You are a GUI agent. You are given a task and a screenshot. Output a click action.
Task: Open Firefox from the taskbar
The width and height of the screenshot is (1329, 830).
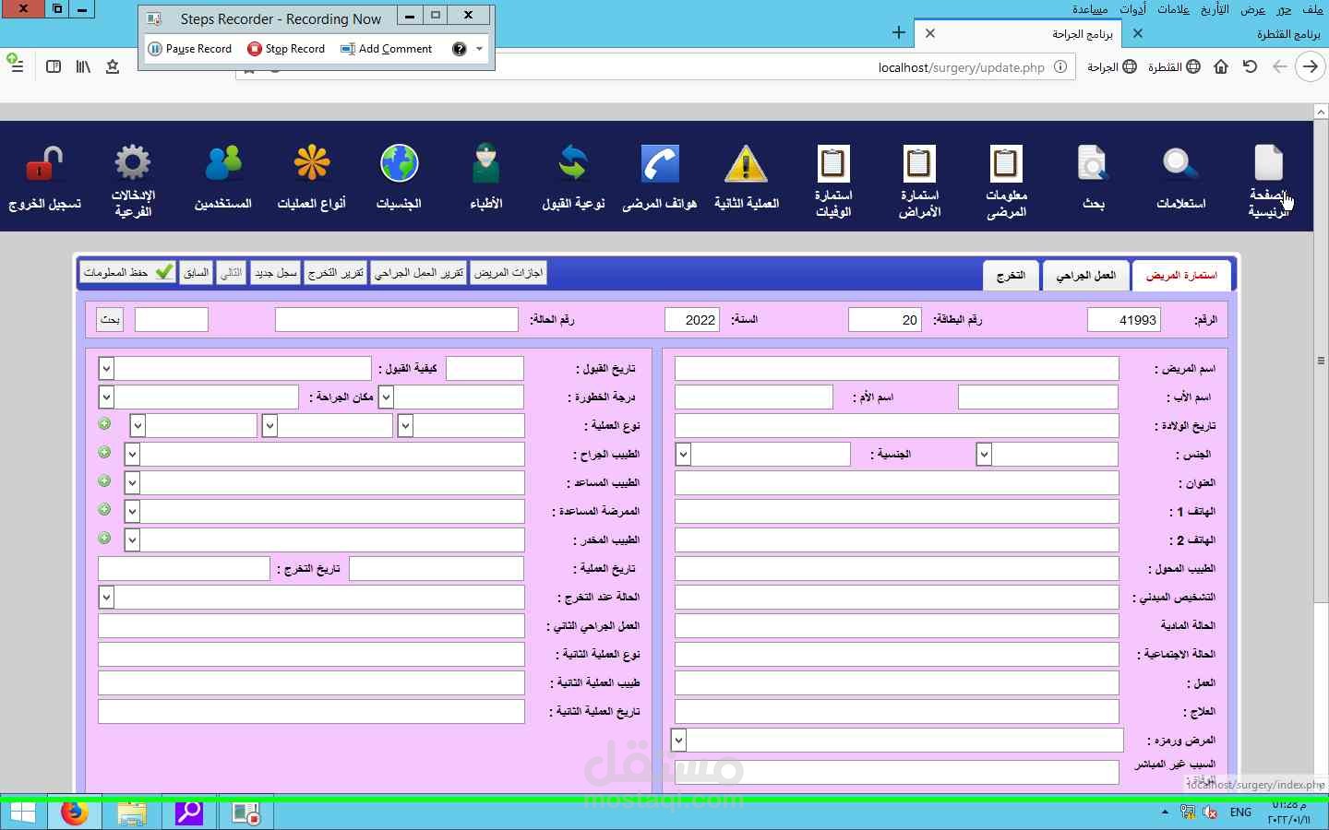75,813
